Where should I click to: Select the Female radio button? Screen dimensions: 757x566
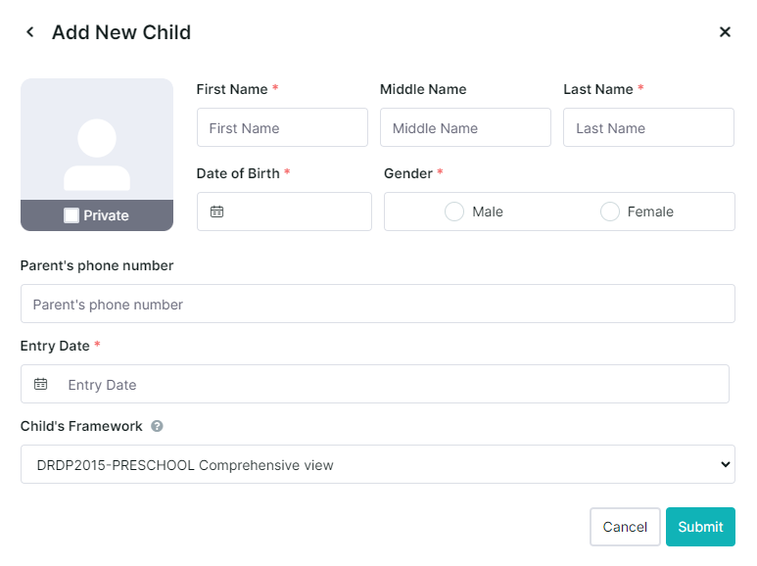click(610, 212)
